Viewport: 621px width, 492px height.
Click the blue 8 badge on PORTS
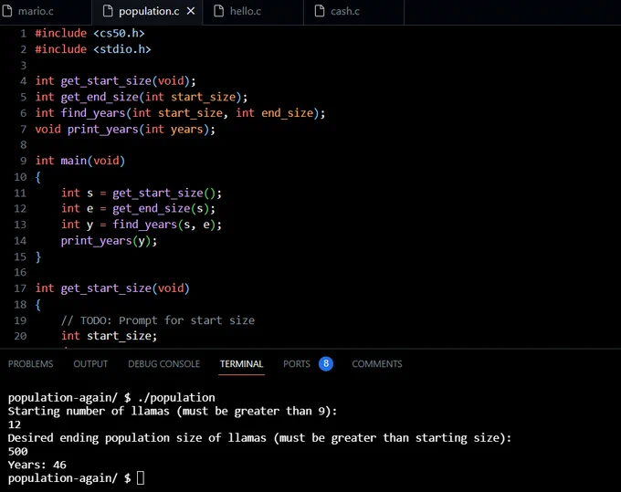pyautogui.click(x=326, y=363)
